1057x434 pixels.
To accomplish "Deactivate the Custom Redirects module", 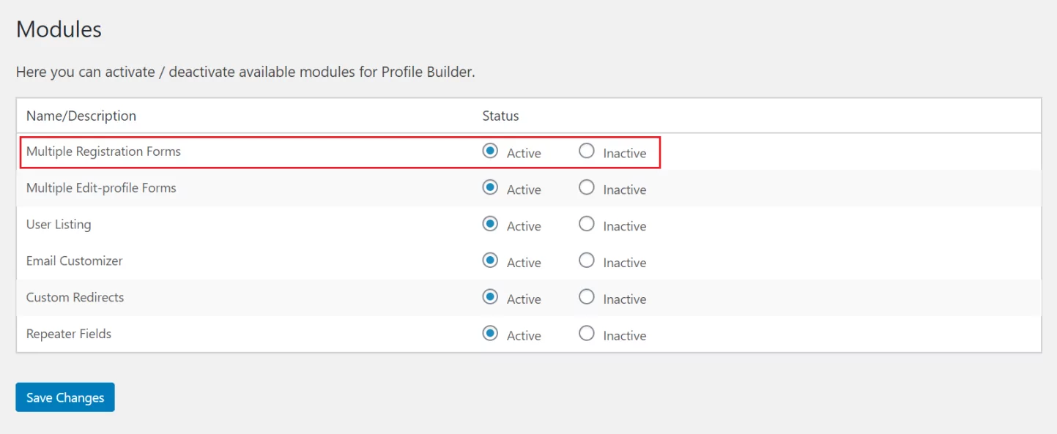I will point(587,297).
